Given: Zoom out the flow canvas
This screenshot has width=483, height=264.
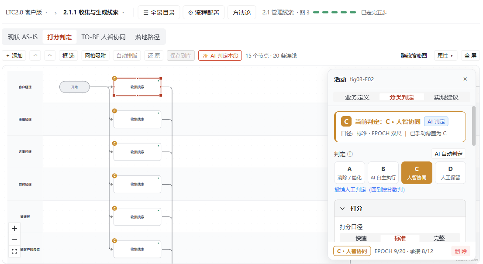Looking at the screenshot, I should 14,240.
